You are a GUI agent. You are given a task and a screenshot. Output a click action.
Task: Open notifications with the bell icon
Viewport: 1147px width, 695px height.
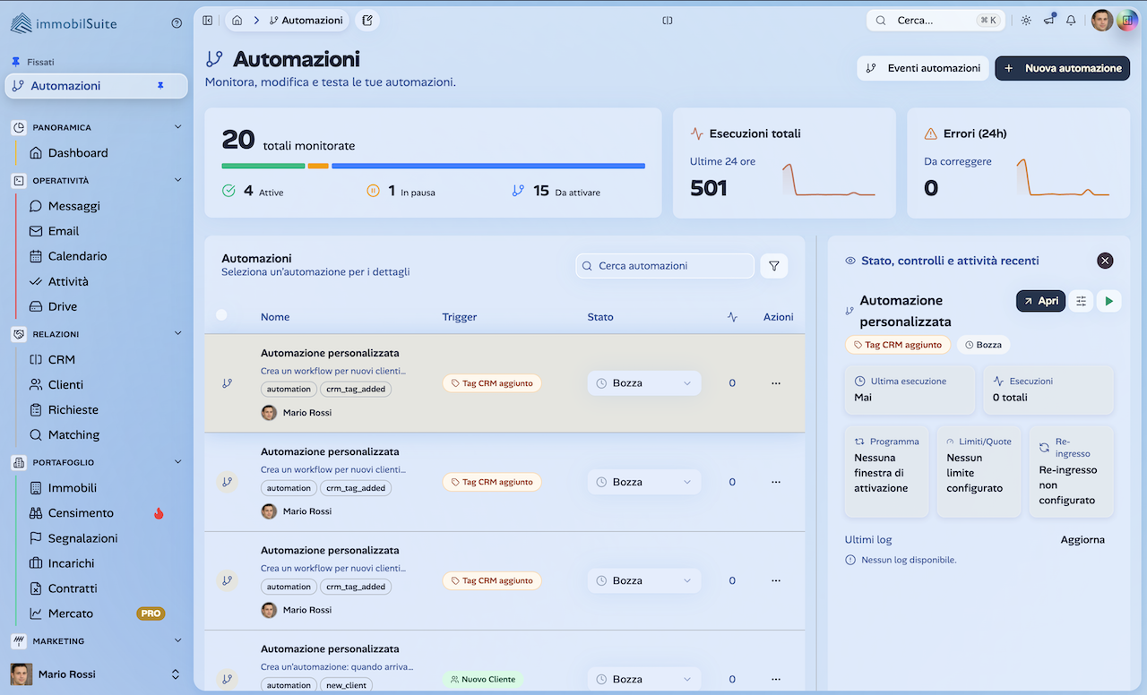(1070, 19)
